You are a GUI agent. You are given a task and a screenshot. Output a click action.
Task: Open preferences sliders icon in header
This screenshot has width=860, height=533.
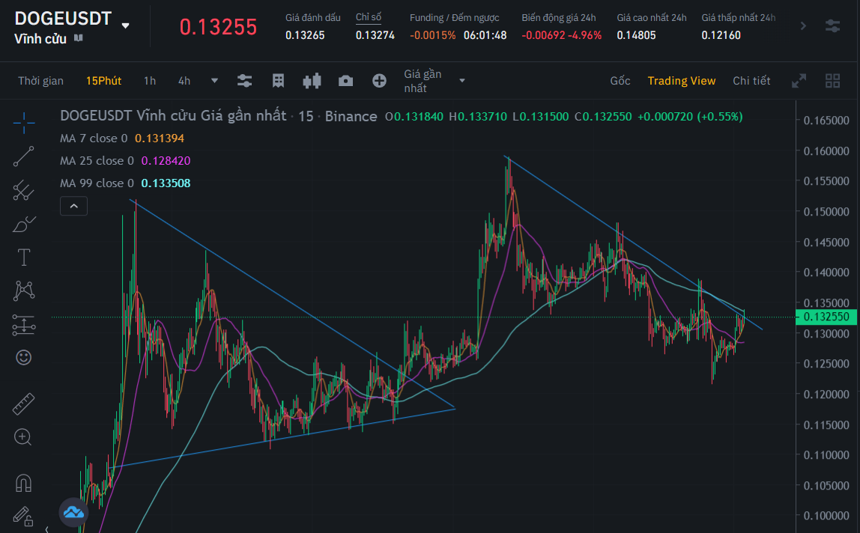tap(832, 25)
